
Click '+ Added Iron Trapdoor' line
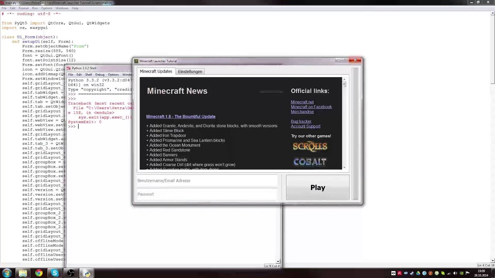point(166,136)
